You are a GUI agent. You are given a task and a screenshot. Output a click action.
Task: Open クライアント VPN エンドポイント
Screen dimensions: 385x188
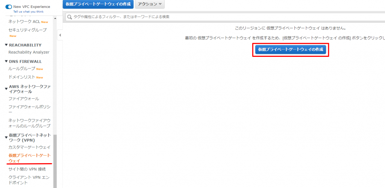pos(29,180)
